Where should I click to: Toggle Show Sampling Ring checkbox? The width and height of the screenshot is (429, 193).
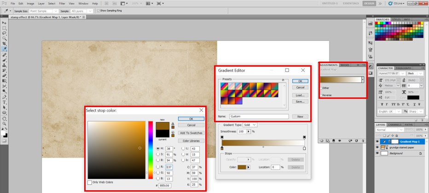pos(99,11)
